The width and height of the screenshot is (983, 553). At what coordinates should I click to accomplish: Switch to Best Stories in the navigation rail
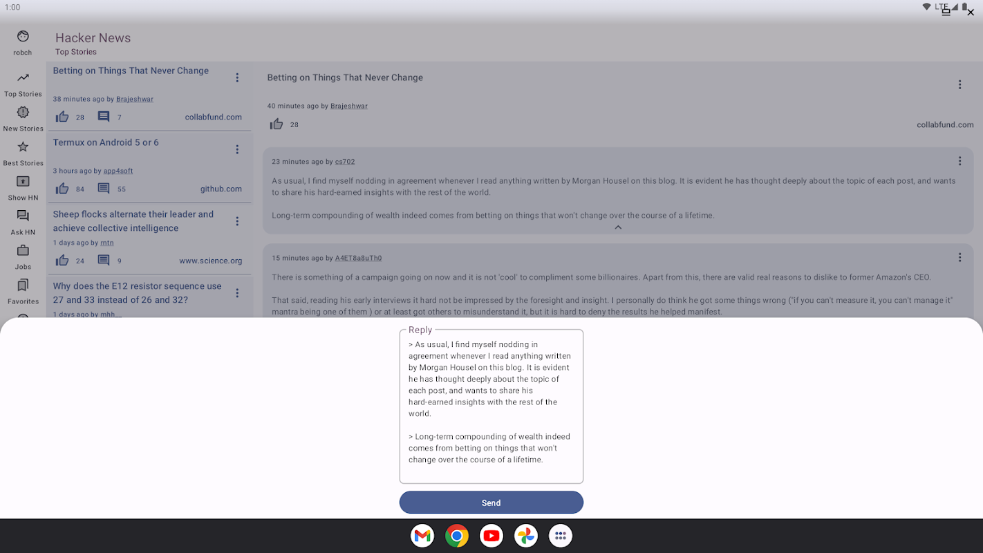point(23,153)
